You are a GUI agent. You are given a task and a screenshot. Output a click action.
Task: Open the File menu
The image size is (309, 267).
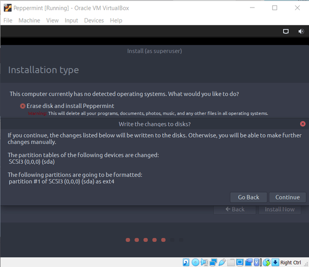(x=8, y=20)
